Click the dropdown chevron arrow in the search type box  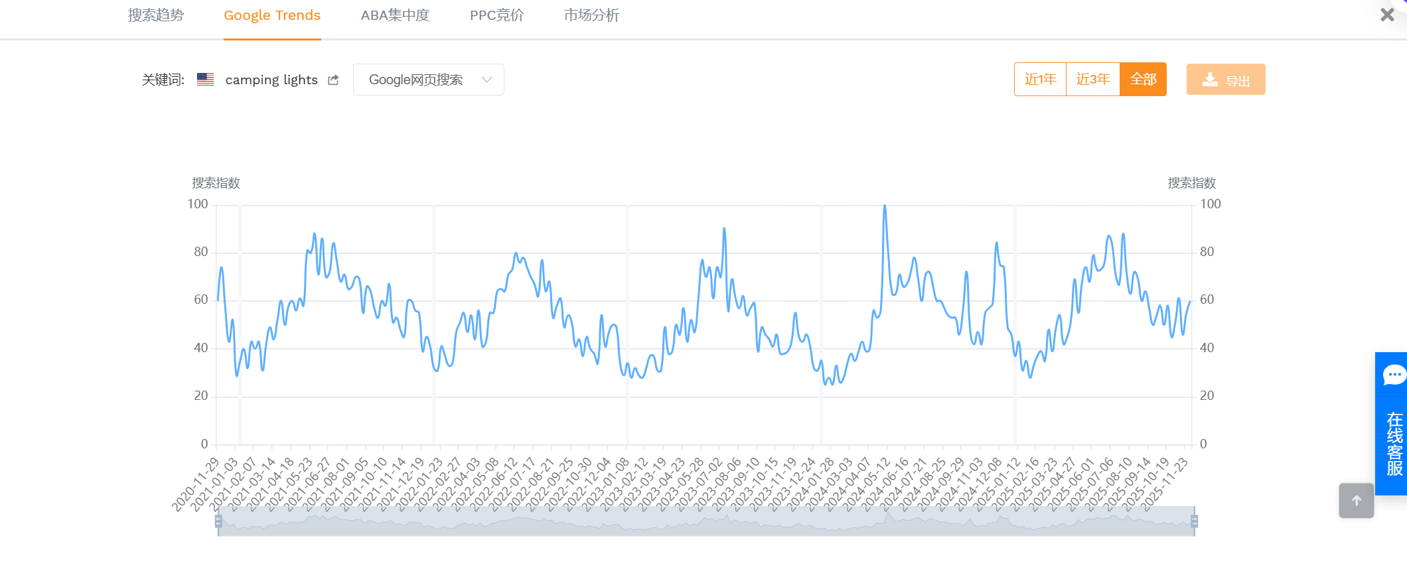(x=487, y=80)
